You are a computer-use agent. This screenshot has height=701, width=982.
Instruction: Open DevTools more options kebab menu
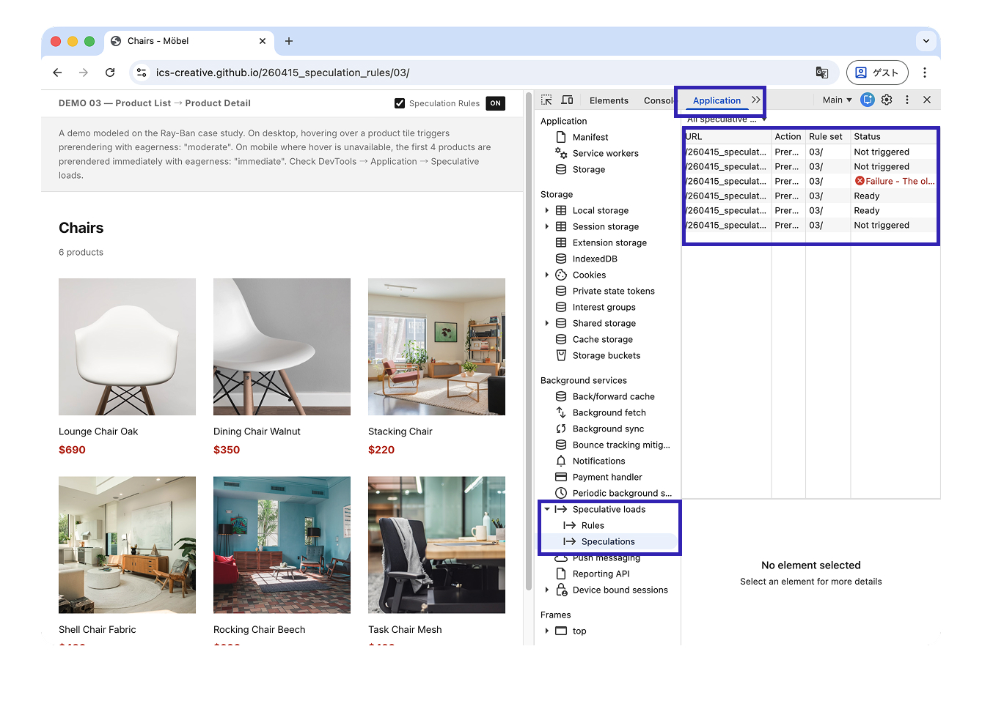tap(907, 100)
